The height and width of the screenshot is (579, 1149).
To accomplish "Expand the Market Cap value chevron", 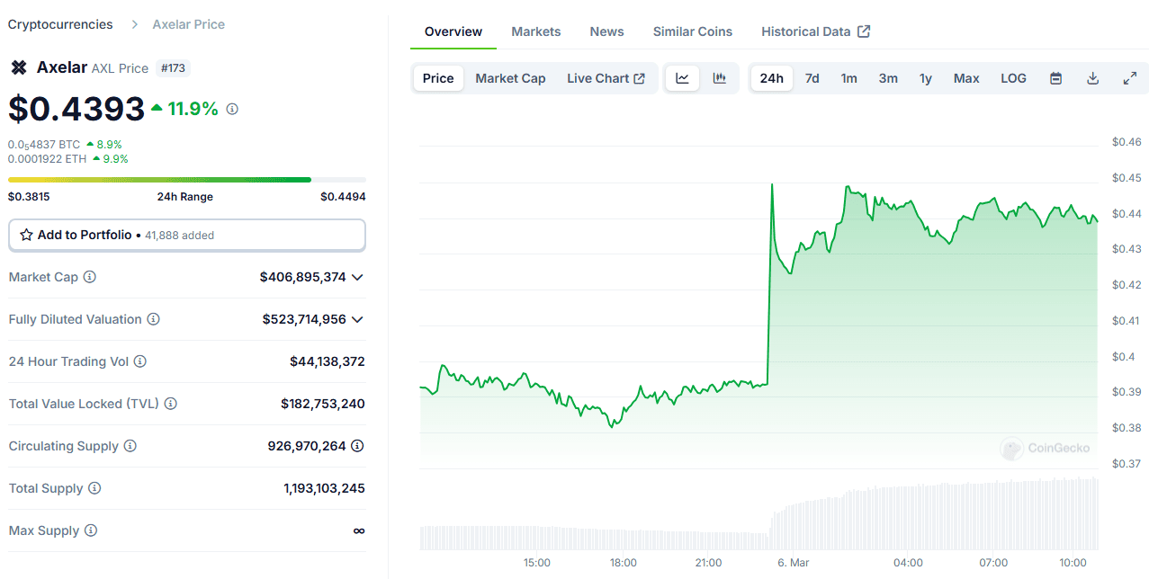I will [357, 277].
